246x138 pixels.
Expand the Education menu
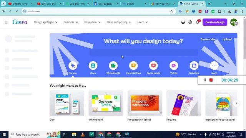pyautogui.click(x=92, y=22)
